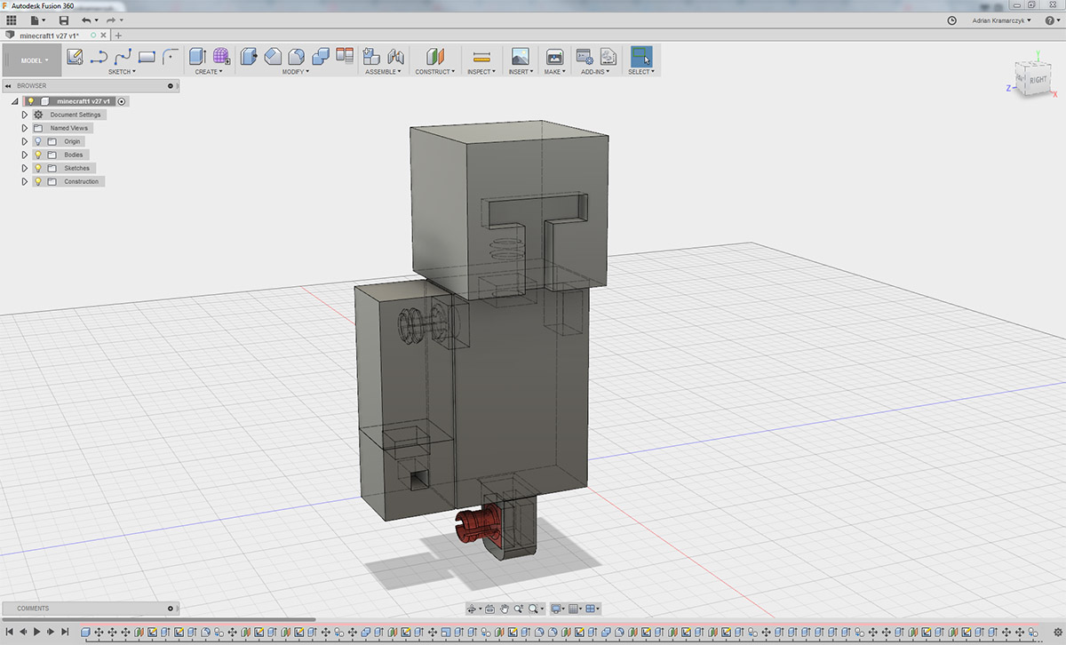Expand the Named Views tree node
The image size is (1066, 645).
[x=25, y=128]
